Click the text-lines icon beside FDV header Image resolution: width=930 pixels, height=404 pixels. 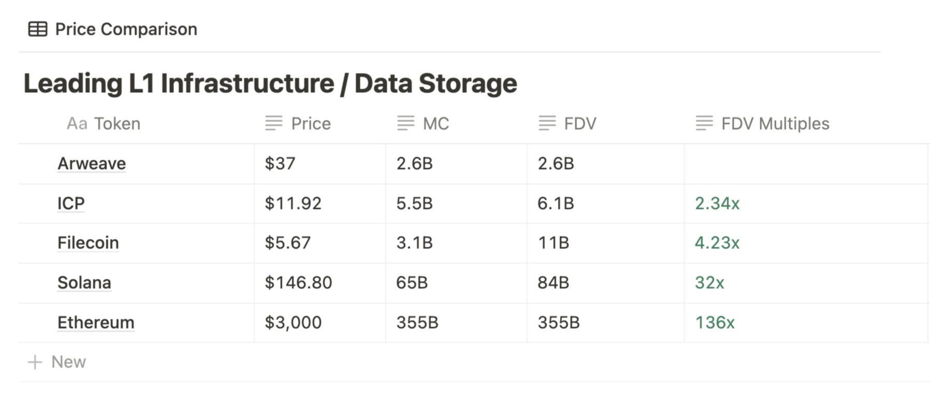tap(547, 123)
